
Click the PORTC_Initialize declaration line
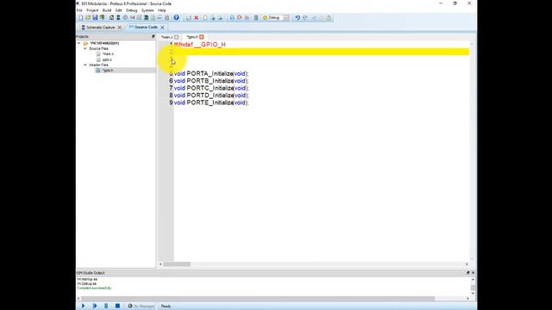[x=211, y=88]
